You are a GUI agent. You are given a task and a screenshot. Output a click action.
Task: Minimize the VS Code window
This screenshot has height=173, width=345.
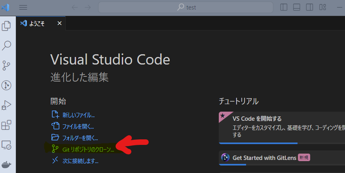[x=339, y=7]
